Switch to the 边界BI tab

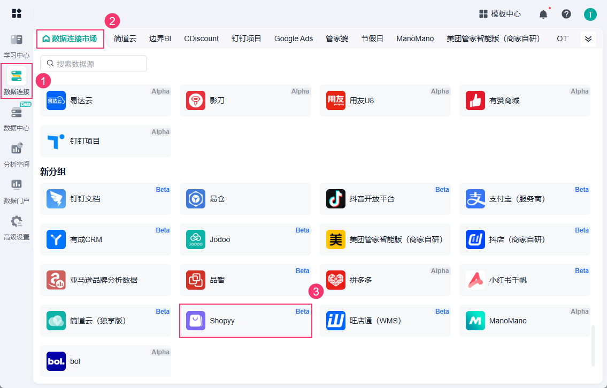[x=160, y=38]
